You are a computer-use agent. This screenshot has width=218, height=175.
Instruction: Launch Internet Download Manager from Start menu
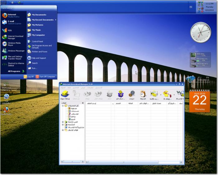pyautogui.click(x=13, y=37)
